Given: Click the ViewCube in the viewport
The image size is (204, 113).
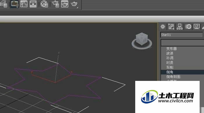Looking at the screenshot, I should [x=142, y=39].
